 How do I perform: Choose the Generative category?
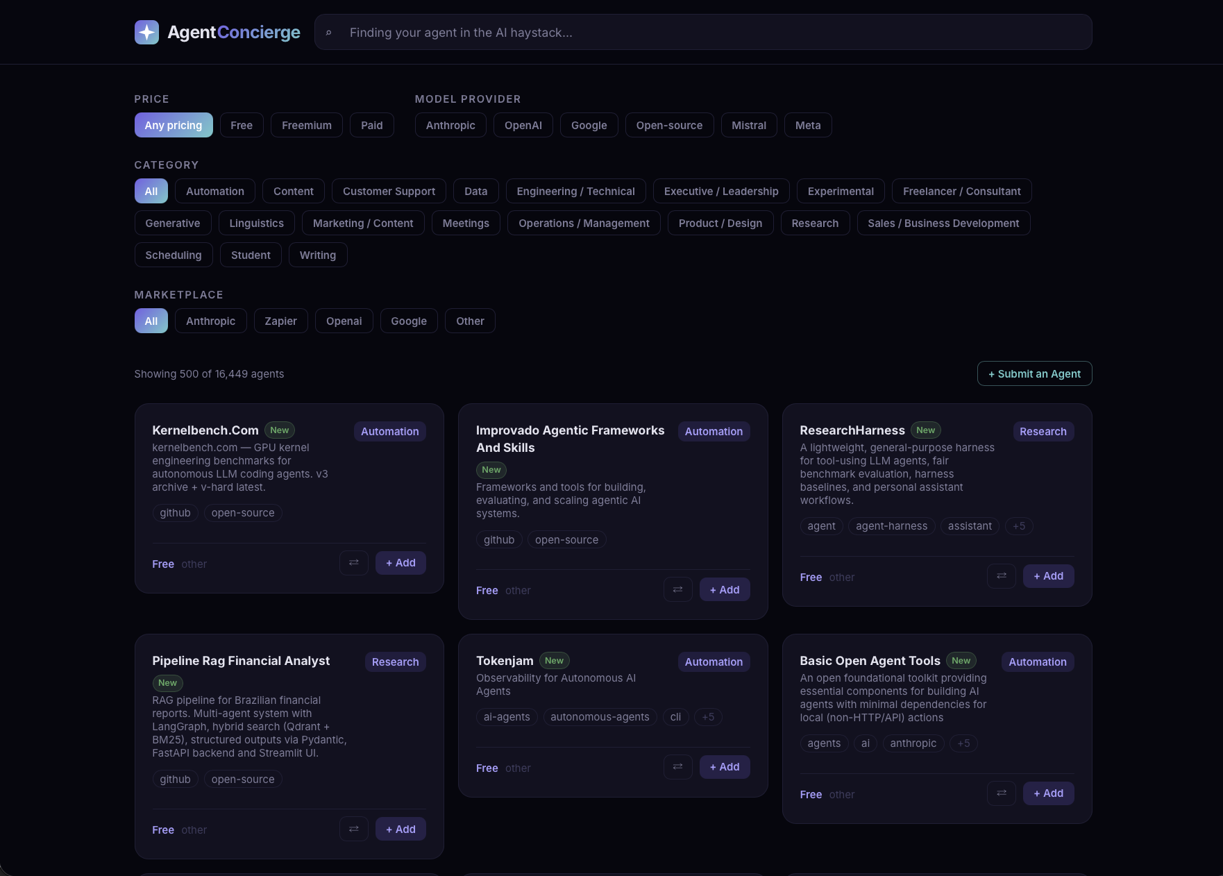173,223
